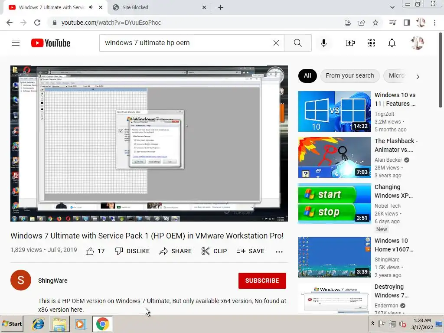Open the YouTube account avatar menu
The height and width of the screenshot is (333, 444).
(x=417, y=43)
